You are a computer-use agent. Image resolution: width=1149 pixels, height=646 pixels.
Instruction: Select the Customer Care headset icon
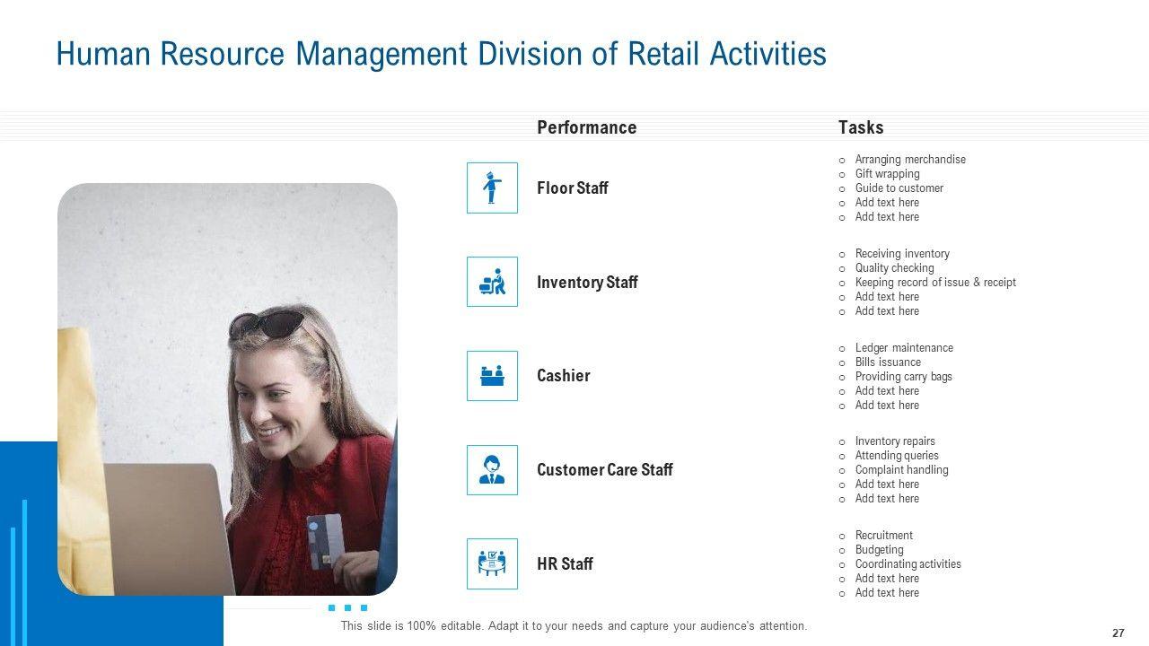492,470
